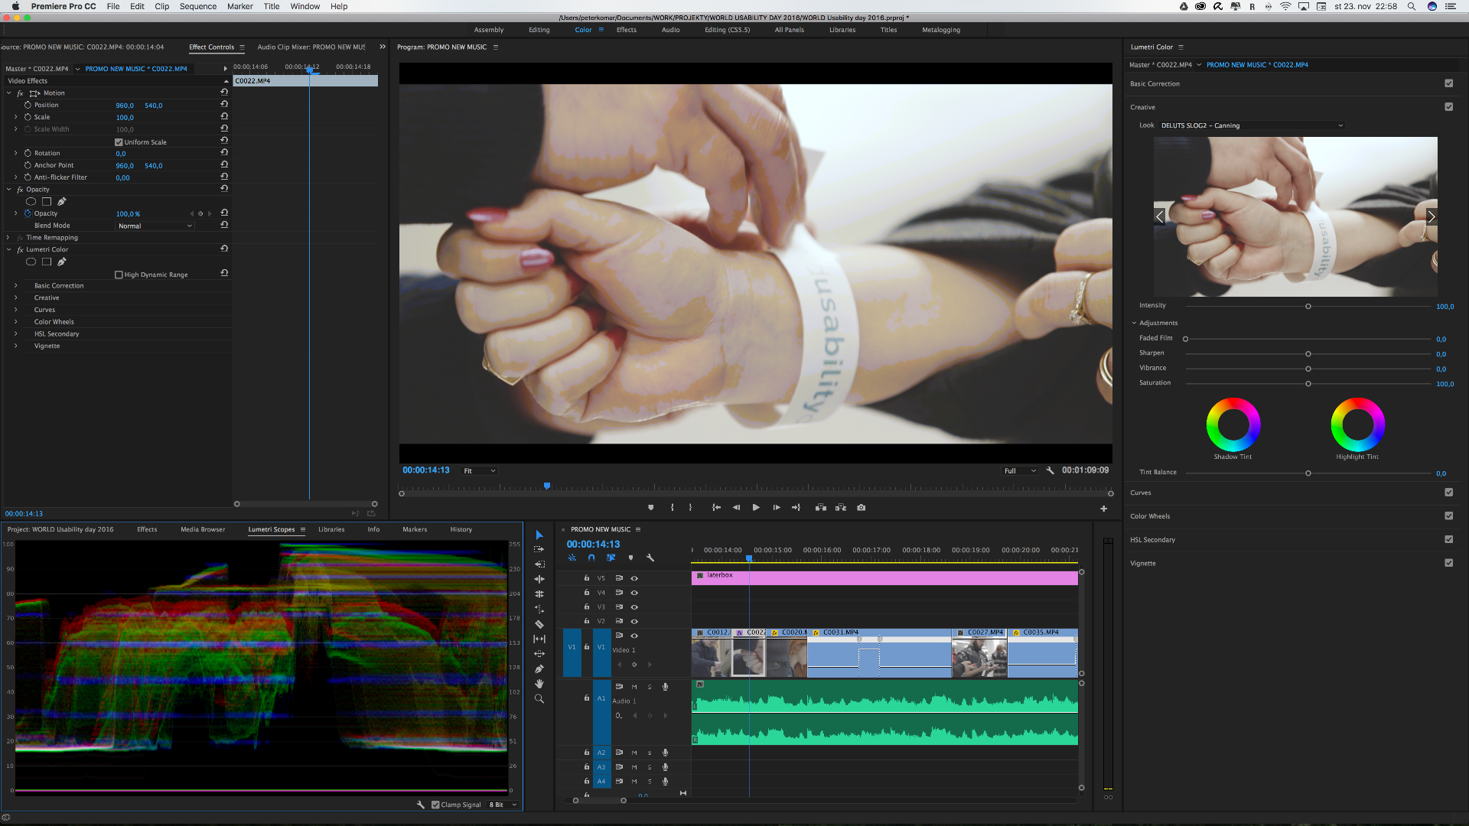Screen dimensions: 1469x826
Task: Step back one frame in Program monitor
Action: pyautogui.click(x=736, y=508)
